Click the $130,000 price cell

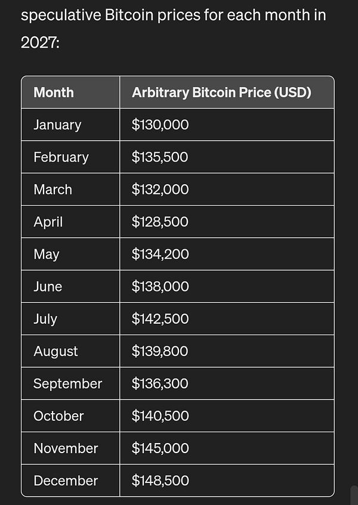click(160, 125)
